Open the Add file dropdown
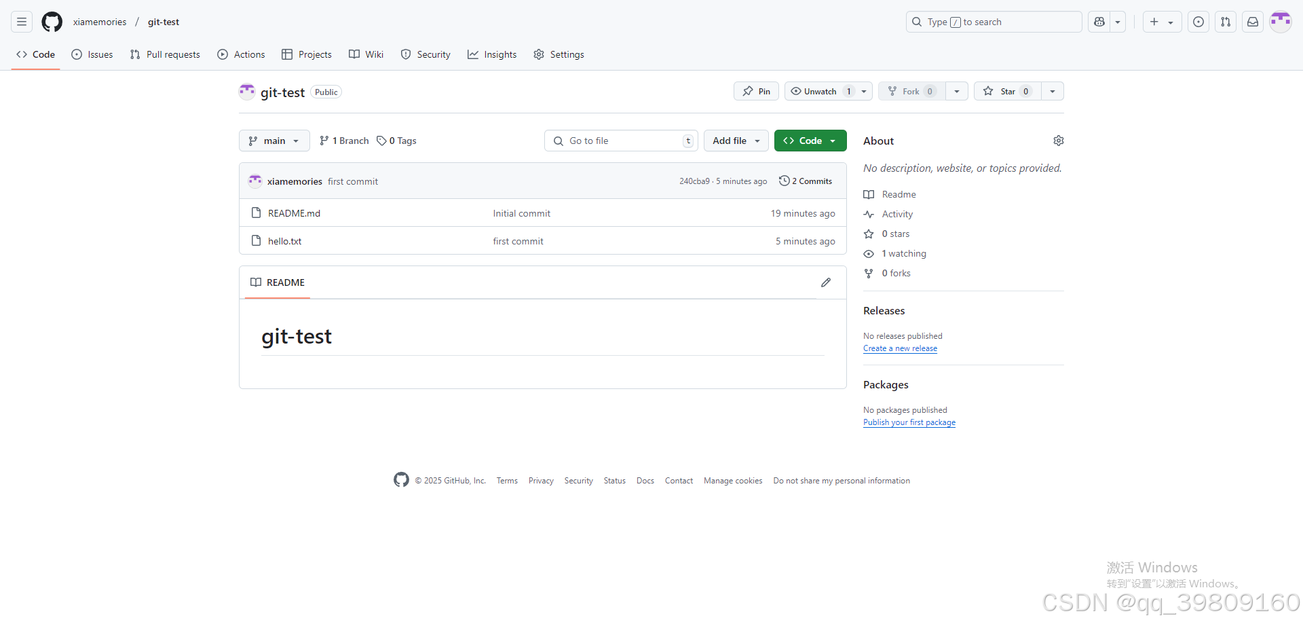 click(x=736, y=141)
